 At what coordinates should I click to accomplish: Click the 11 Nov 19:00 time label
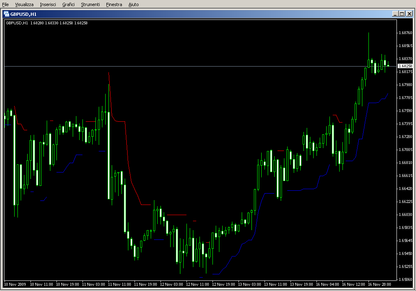pos(145,285)
